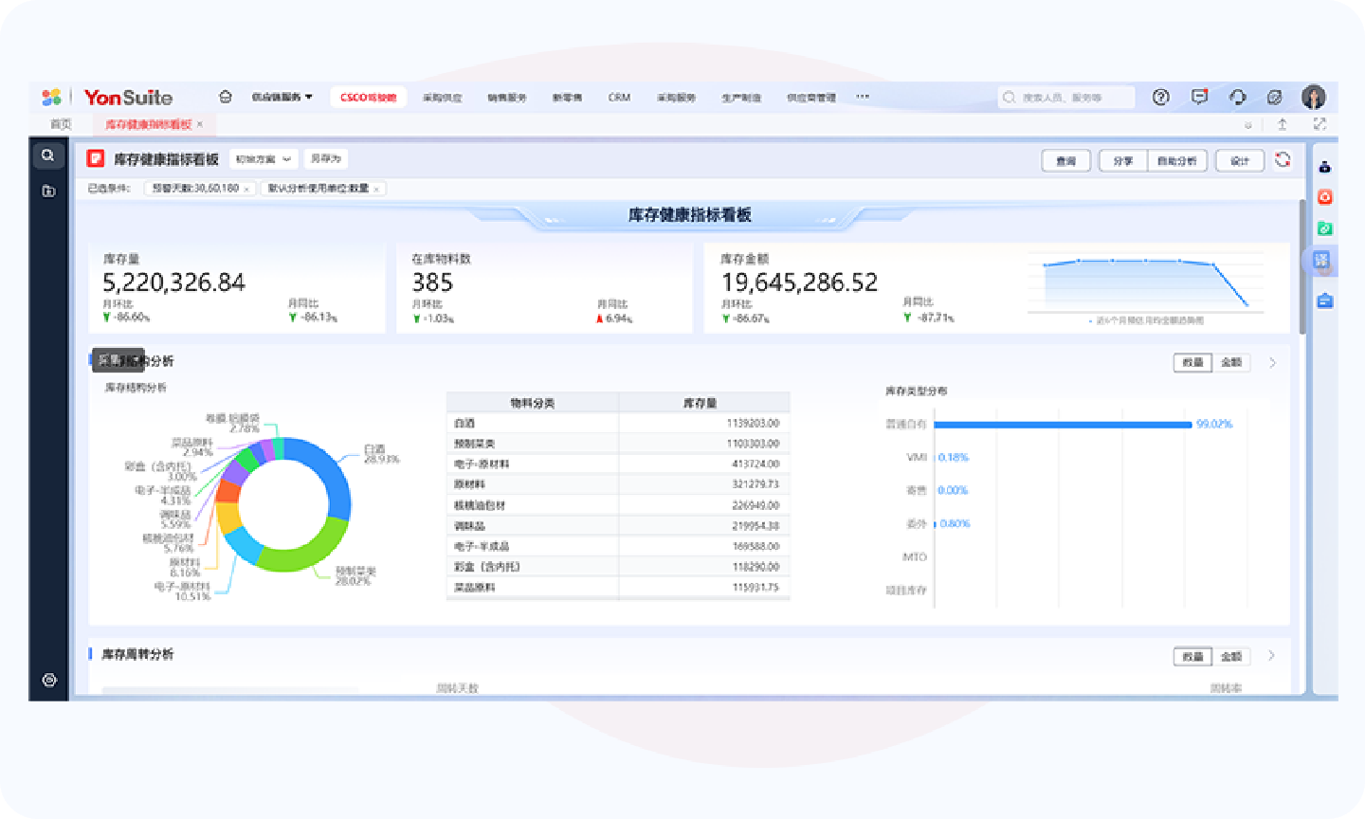Open the left sidebar search icon
The height and width of the screenshot is (819, 1365).
pos(48,155)
